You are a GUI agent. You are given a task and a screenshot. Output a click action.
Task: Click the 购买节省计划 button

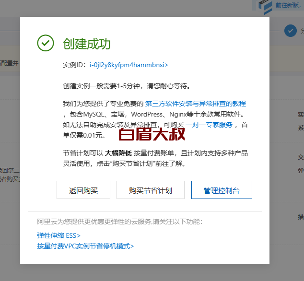[151, 190]
